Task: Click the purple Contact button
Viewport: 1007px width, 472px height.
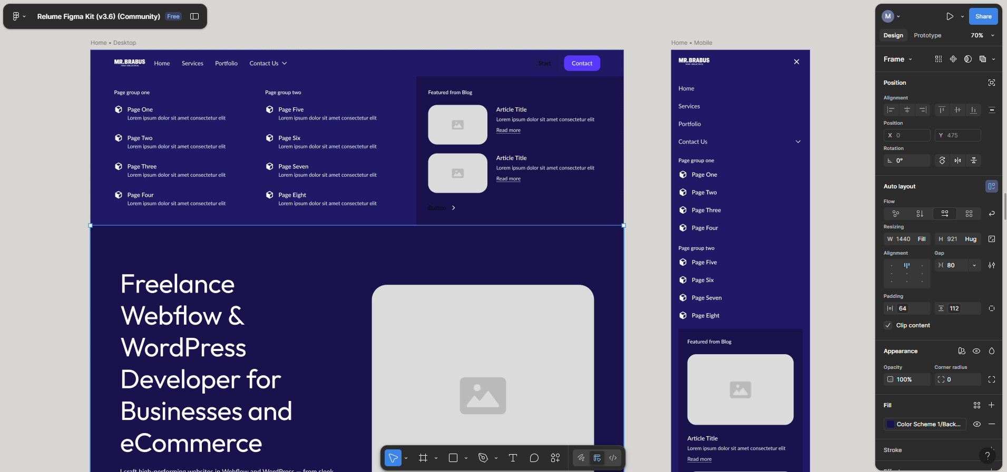Action: pyautogui.click(x=582, y=63)
